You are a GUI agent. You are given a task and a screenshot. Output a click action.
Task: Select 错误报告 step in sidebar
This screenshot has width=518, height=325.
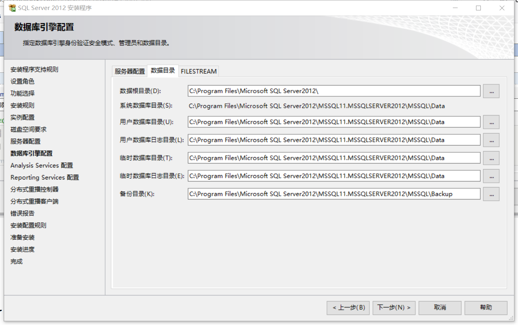(22, 213)
